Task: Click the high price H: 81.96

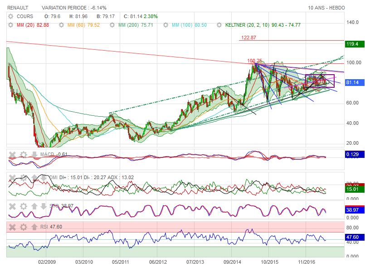Action: (78, 16)
